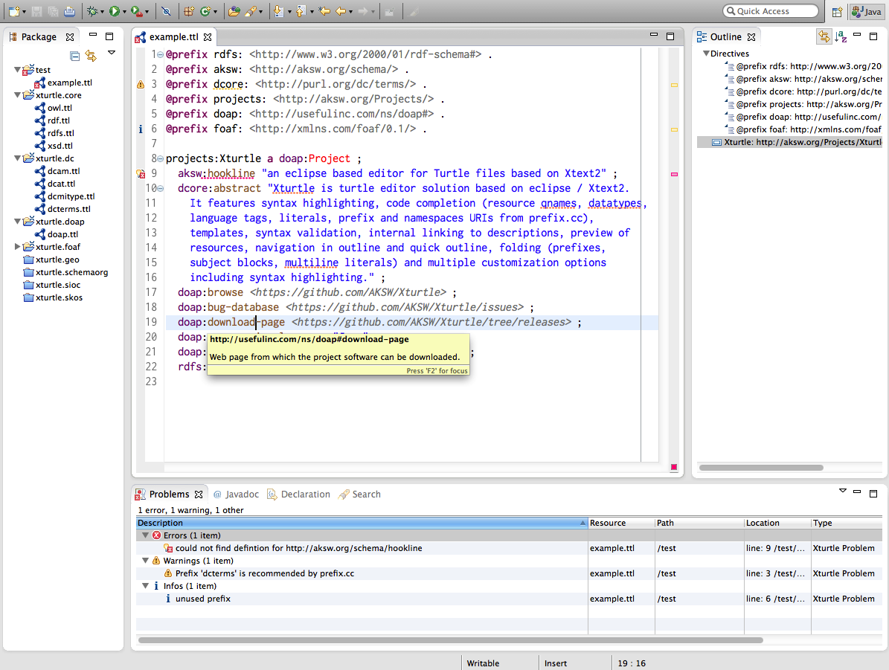This screenshot has height=670, width=889.
Task: Expand the xturtle.foaf project
Action: coord(18,247)
